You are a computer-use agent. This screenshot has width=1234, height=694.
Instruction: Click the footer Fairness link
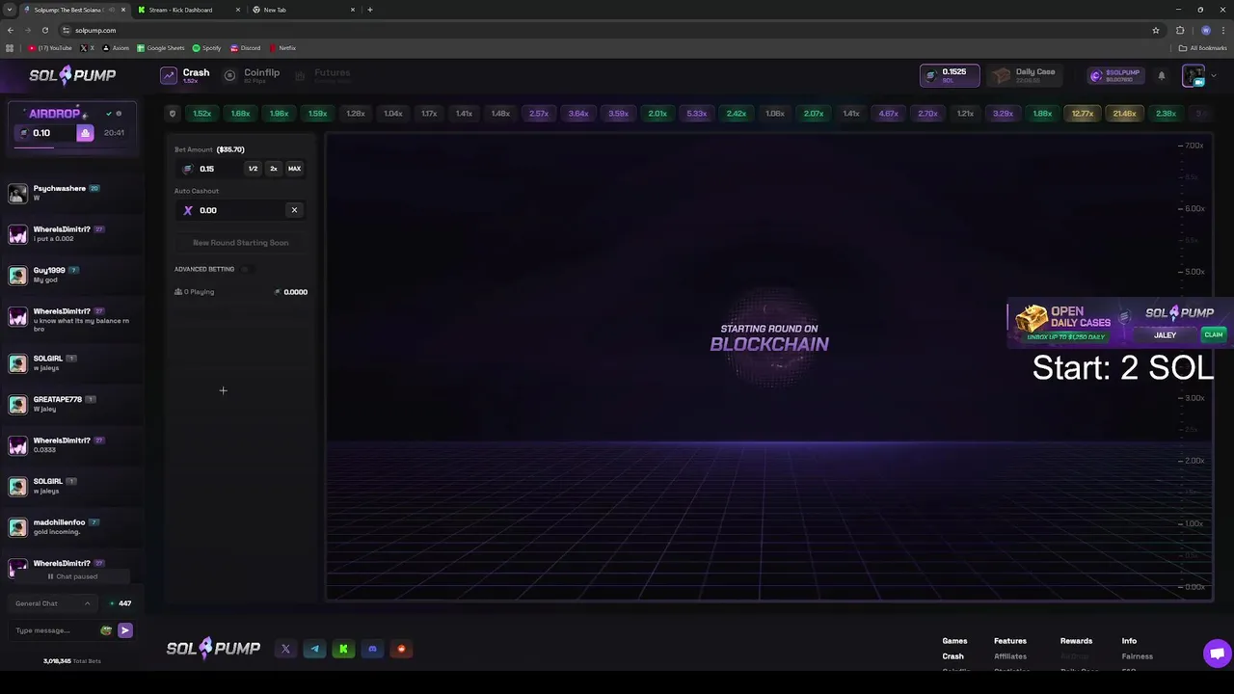coord(1138,656)
